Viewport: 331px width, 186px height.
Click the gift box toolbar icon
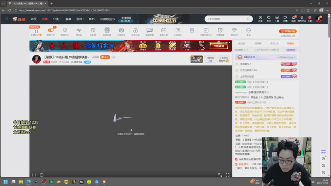(x=192, y=30)
